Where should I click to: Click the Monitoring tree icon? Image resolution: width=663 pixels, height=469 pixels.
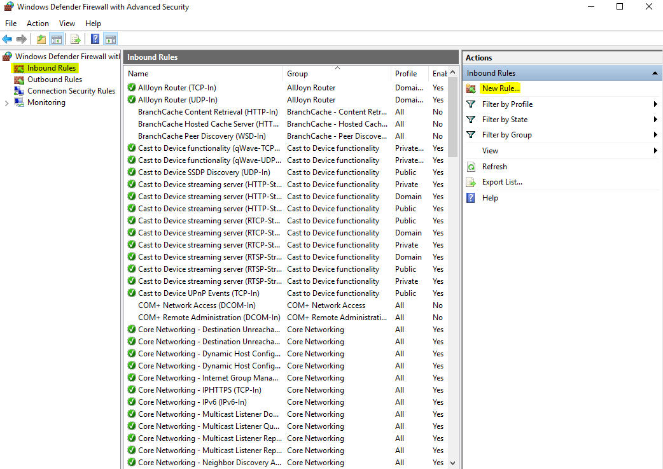(x=19, y=102)
